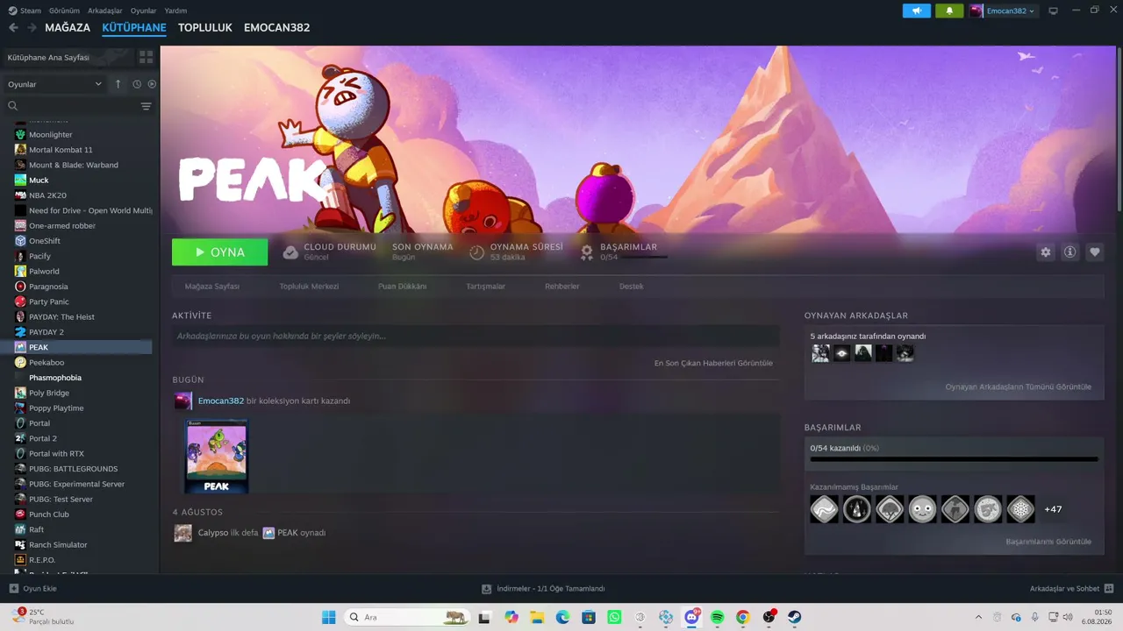1123x631 pixels.
Task: Open Tartışmalar link
Action: 485,287
